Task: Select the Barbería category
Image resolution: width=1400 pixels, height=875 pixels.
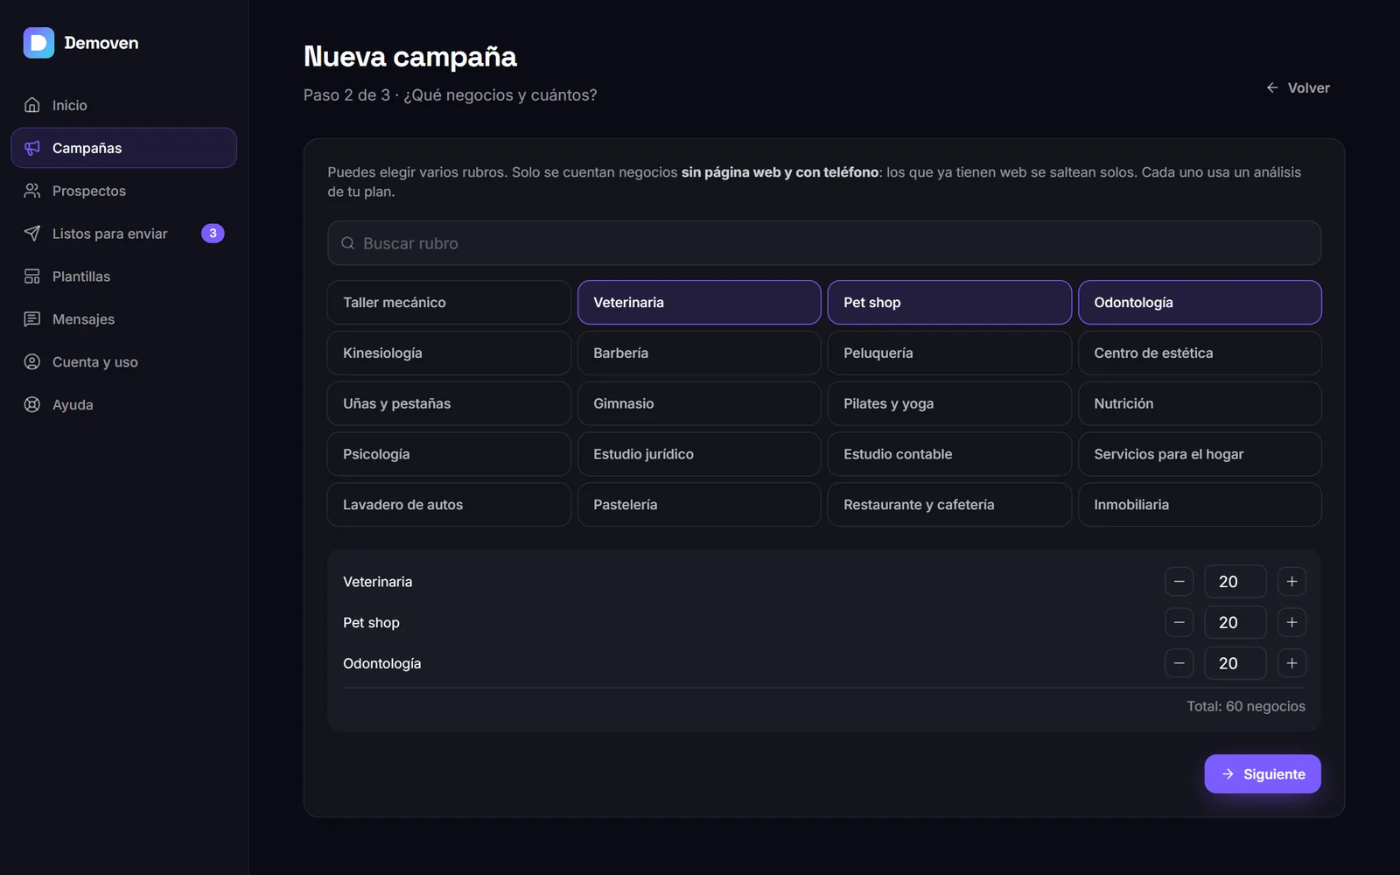Action: click(x=699, y=353)
